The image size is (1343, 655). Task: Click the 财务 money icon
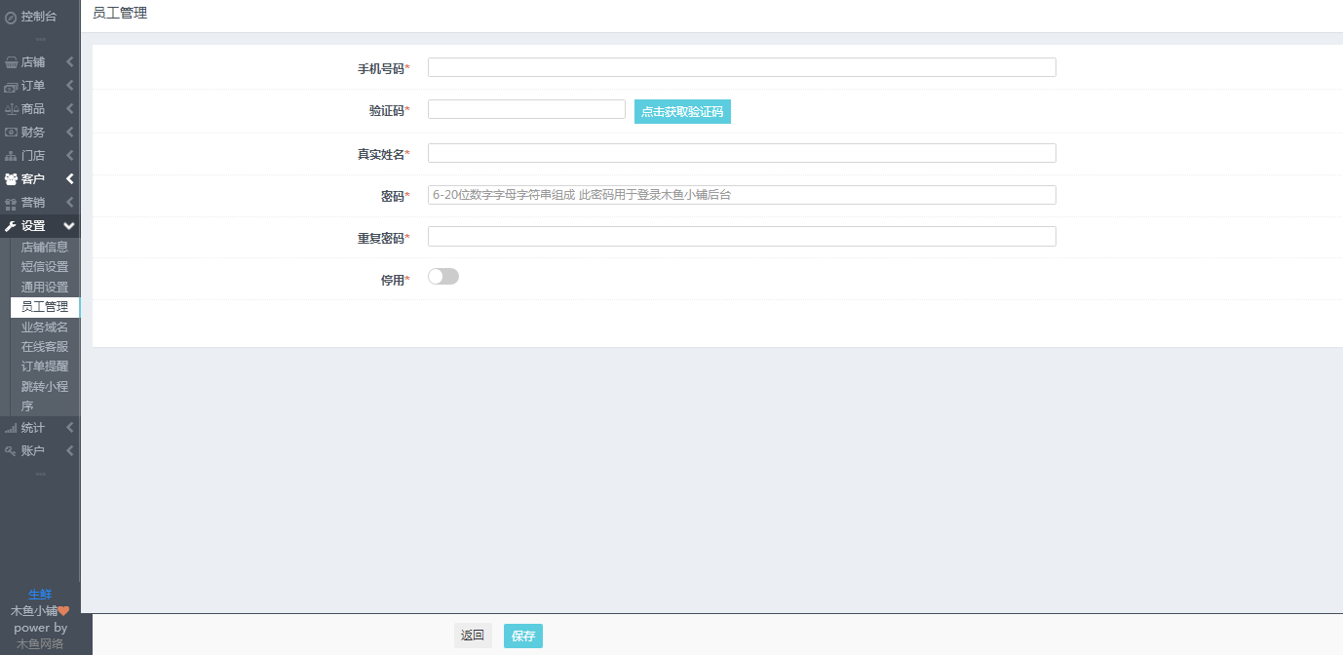tap(11, 133)
